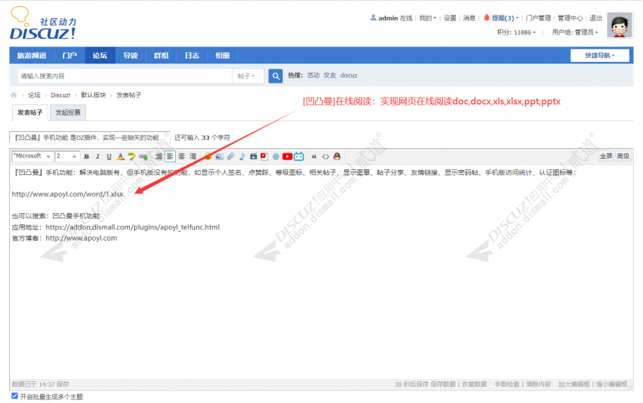This screenshot has width=643, height=403.
Task: Select the right-align text icon
Action: pos(193,157)
